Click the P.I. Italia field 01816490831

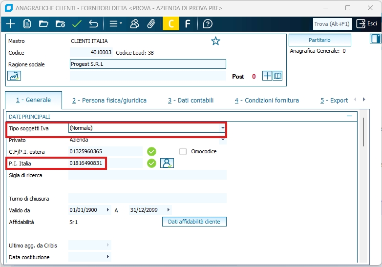(106, 163)
